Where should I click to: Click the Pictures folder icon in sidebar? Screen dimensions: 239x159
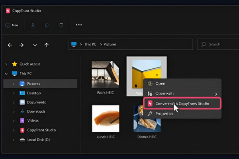coord(22,84)
